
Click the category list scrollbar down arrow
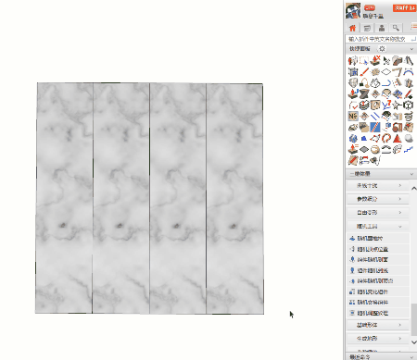(414, 341)
